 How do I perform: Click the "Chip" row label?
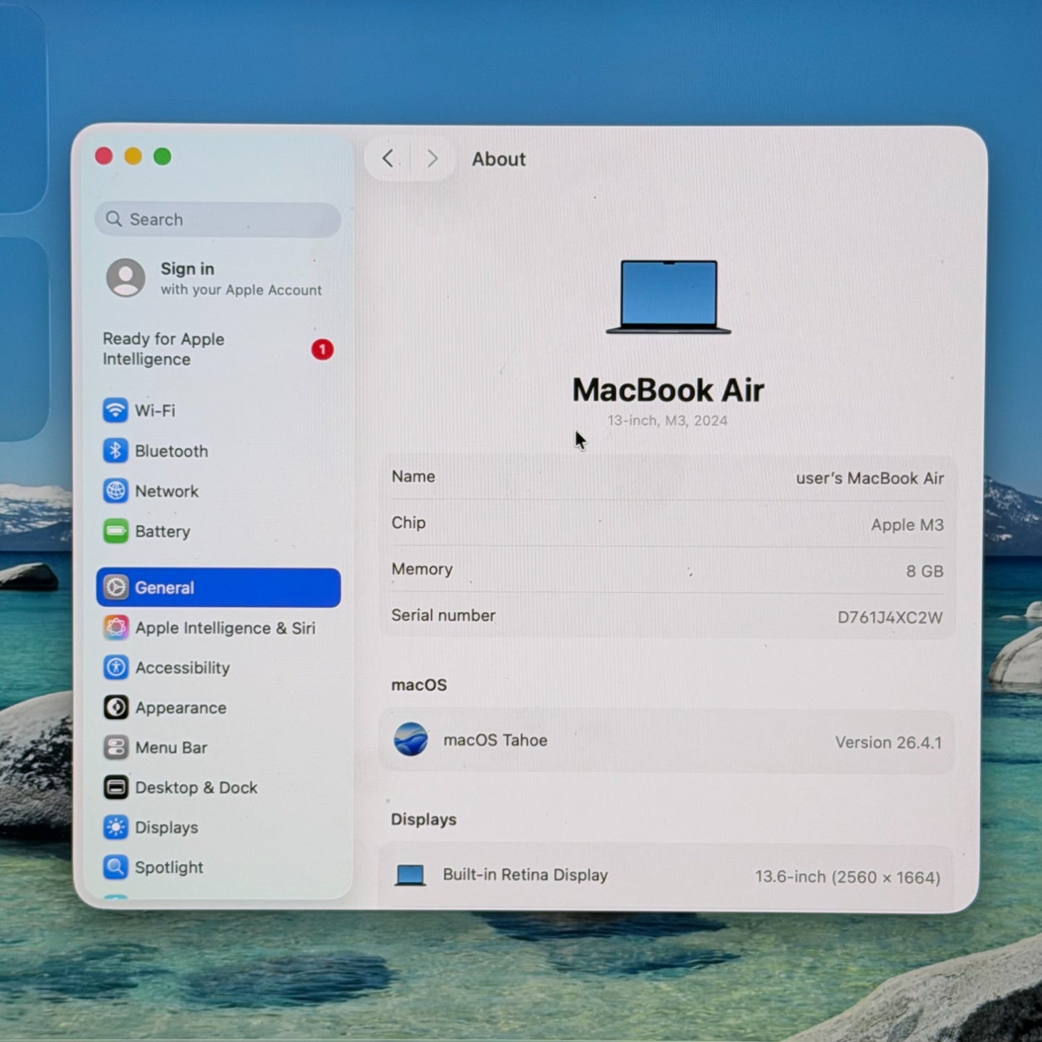point(409,524)
